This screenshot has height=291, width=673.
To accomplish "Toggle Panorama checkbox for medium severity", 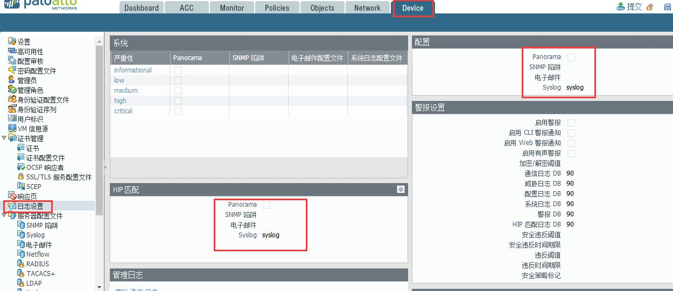I will 178,91.
